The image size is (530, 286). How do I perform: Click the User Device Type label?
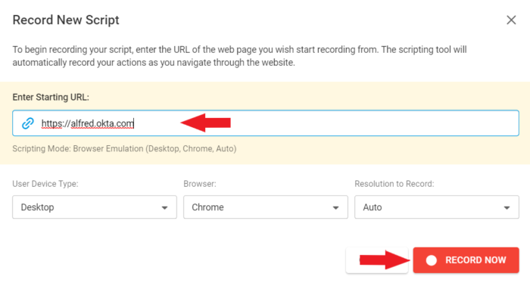coord(45,184)
